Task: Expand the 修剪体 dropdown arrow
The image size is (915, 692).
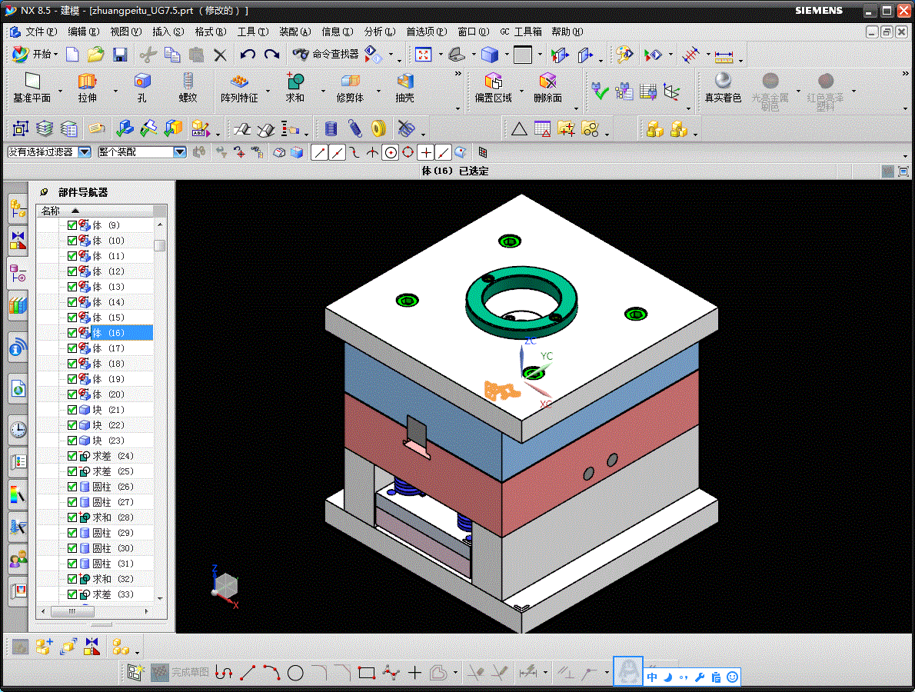Action: click(378, 91)
